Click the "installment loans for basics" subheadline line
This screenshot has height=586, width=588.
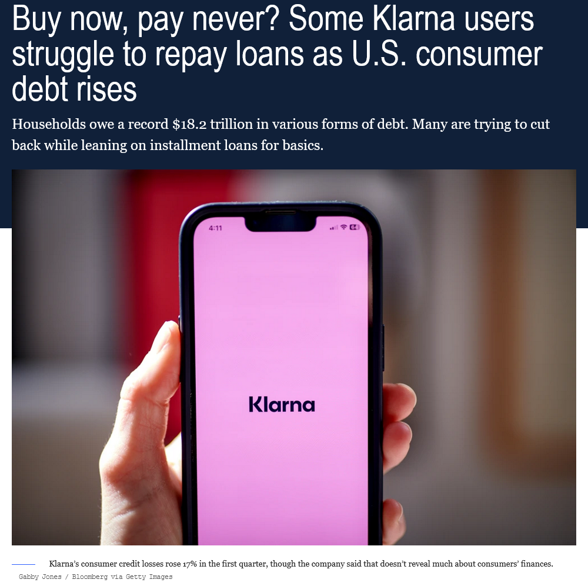[x=168, y=145]
